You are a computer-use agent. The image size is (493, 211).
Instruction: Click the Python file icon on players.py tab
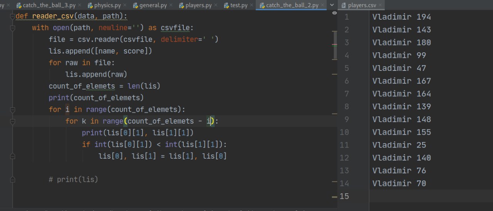point(181,5)
